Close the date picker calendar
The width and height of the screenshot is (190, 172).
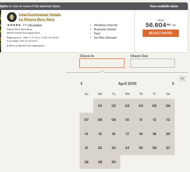[182, 78]
